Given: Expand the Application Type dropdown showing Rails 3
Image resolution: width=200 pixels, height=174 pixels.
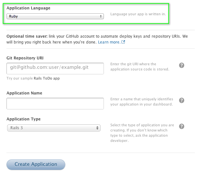Looking at the screenshot, I should 54,128.
